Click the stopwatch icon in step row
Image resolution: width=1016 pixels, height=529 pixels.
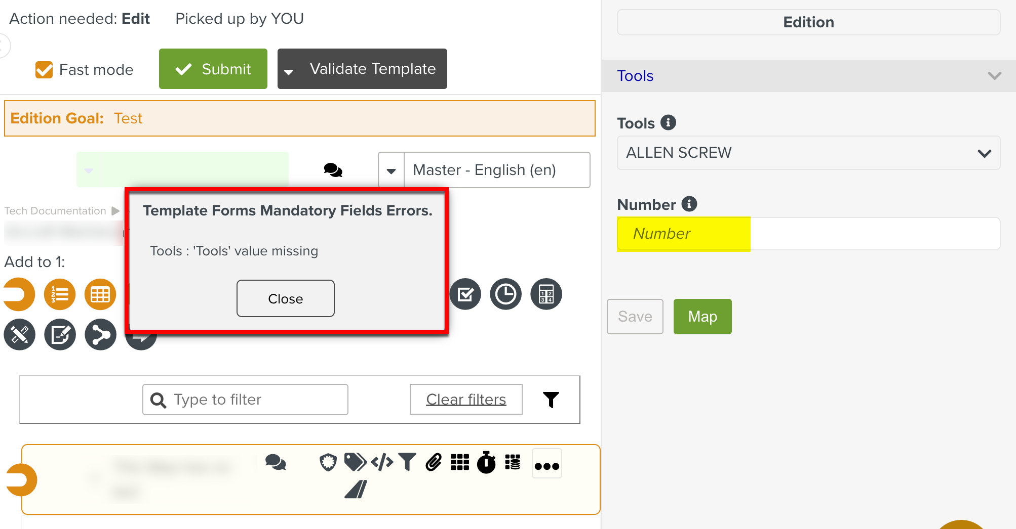click(x=486, y=462)
